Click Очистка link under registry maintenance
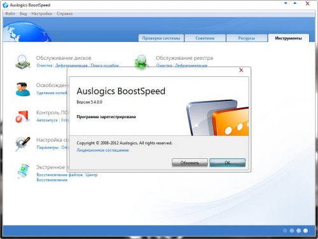 pos(164,65)
